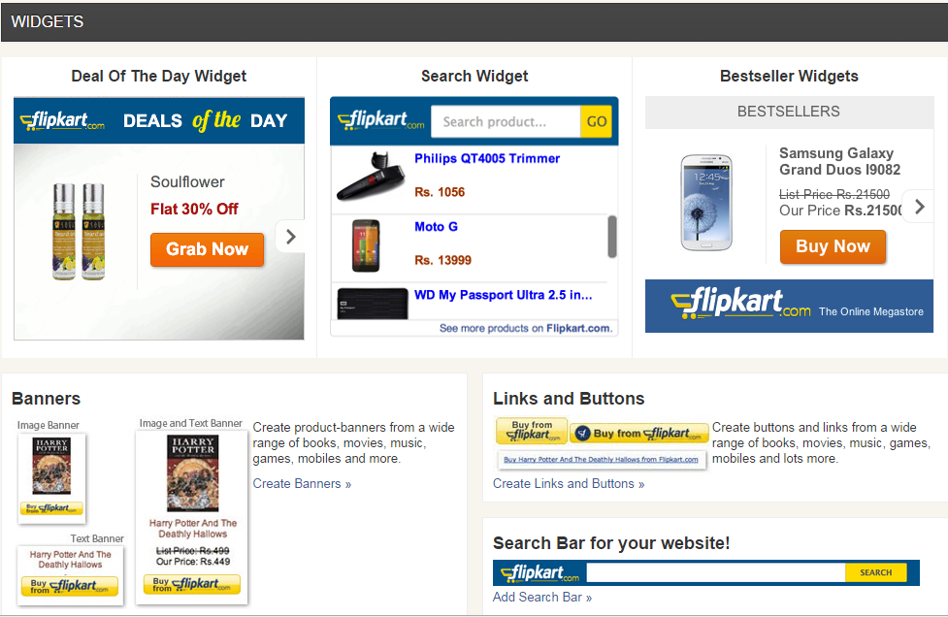Screen dimensions: 948x617
Task: Select the Moto G product image
Action: (367, 246)
